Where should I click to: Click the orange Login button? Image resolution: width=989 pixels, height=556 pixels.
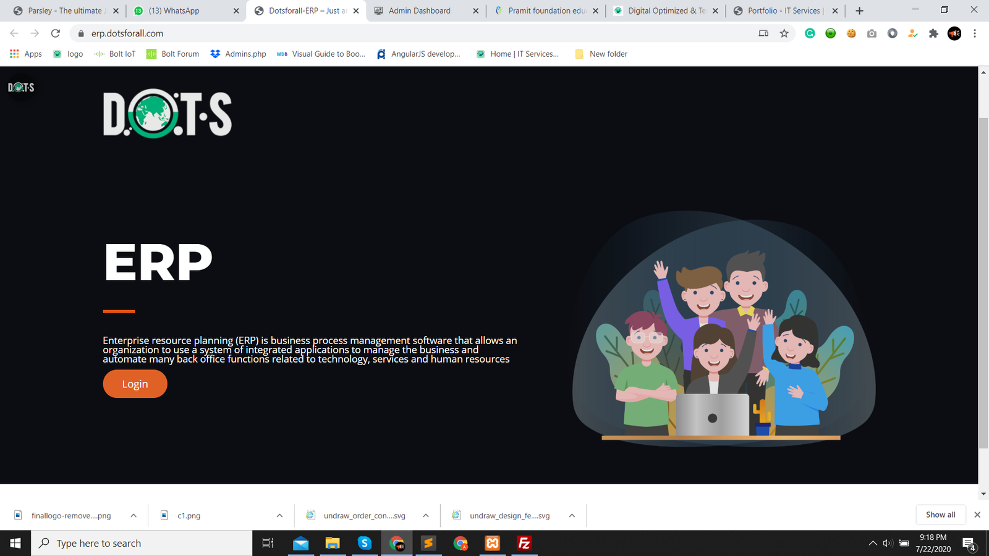135,384
